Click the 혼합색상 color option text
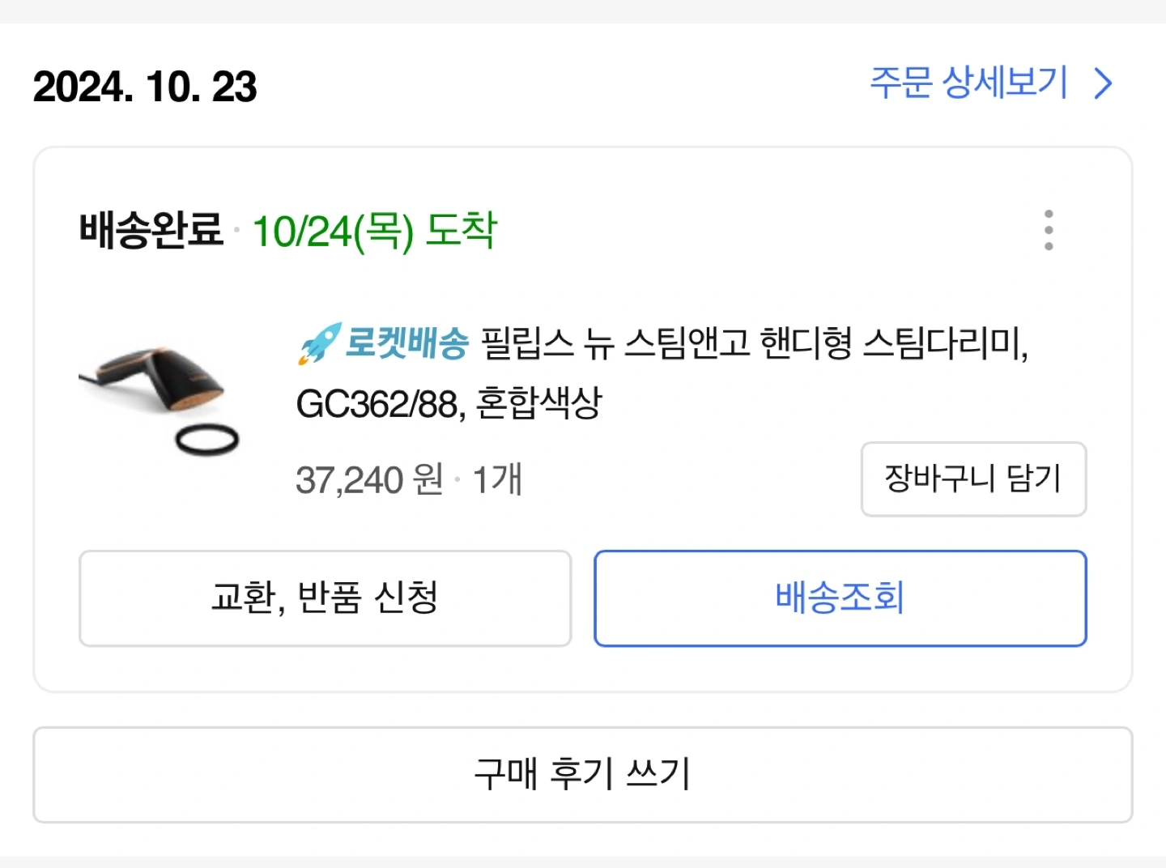Screen dimensions: 1166x868 click(539, 402)
